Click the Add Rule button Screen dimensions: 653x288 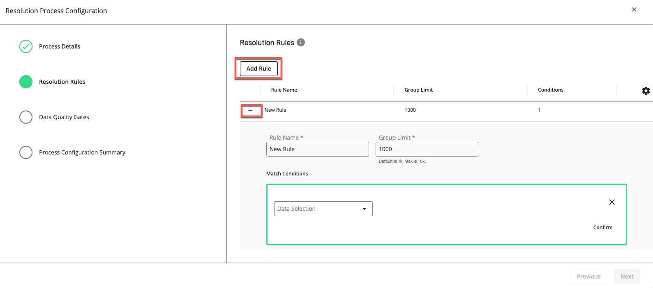point(258,69)
